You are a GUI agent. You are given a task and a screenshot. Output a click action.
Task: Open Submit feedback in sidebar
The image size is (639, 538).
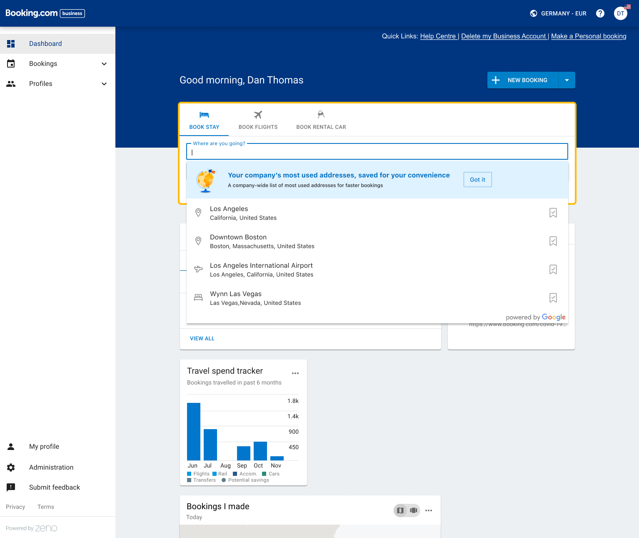(x=54, y=487)
